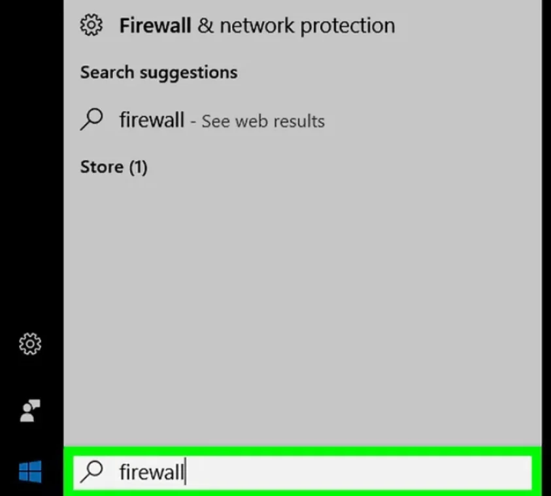This screenshot has height=496, width=551.
Task: Click the green-highlighted search field
Action: coord(301,472)
